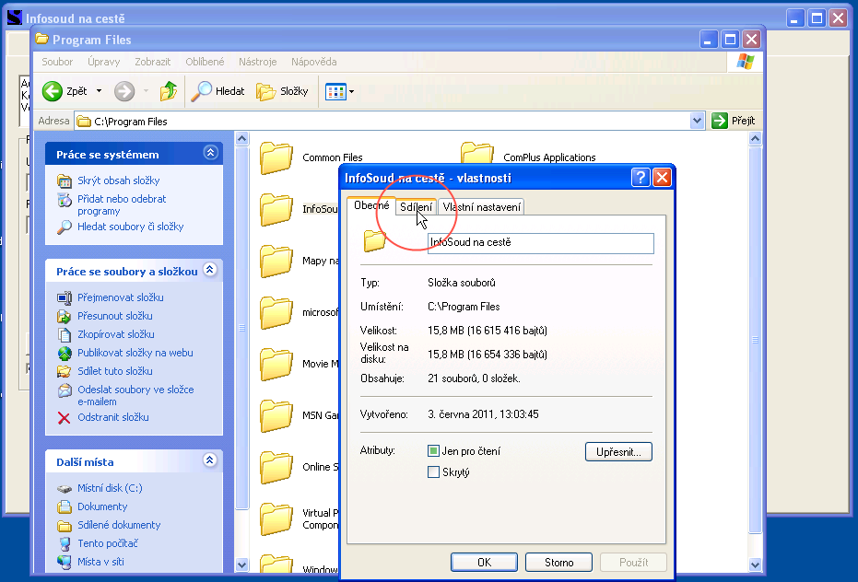Click the help question mark in properties dialog
This screenshot has height=582, width=858.
[641, 177]
